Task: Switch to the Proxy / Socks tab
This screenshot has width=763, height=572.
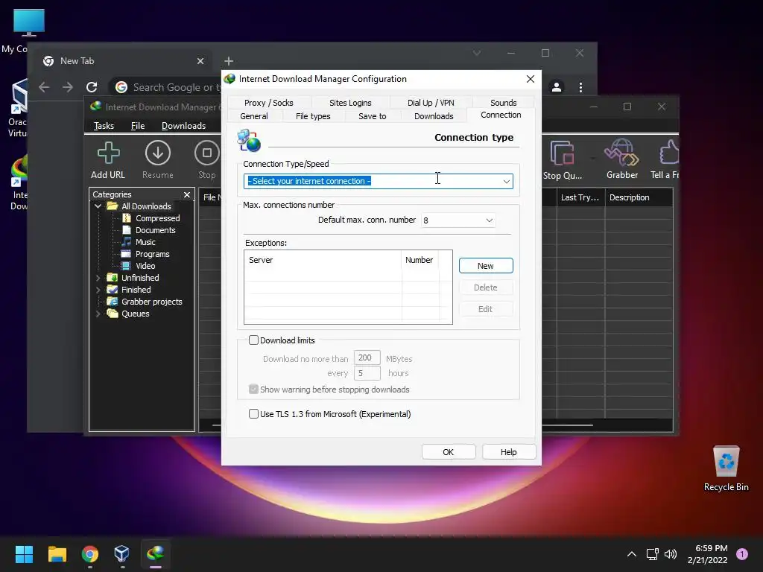Action: click(268, 103)
